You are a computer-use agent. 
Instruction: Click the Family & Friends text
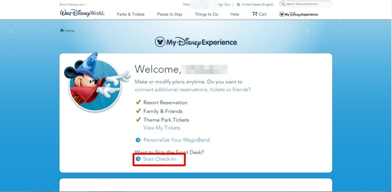[x=163, y=111]
